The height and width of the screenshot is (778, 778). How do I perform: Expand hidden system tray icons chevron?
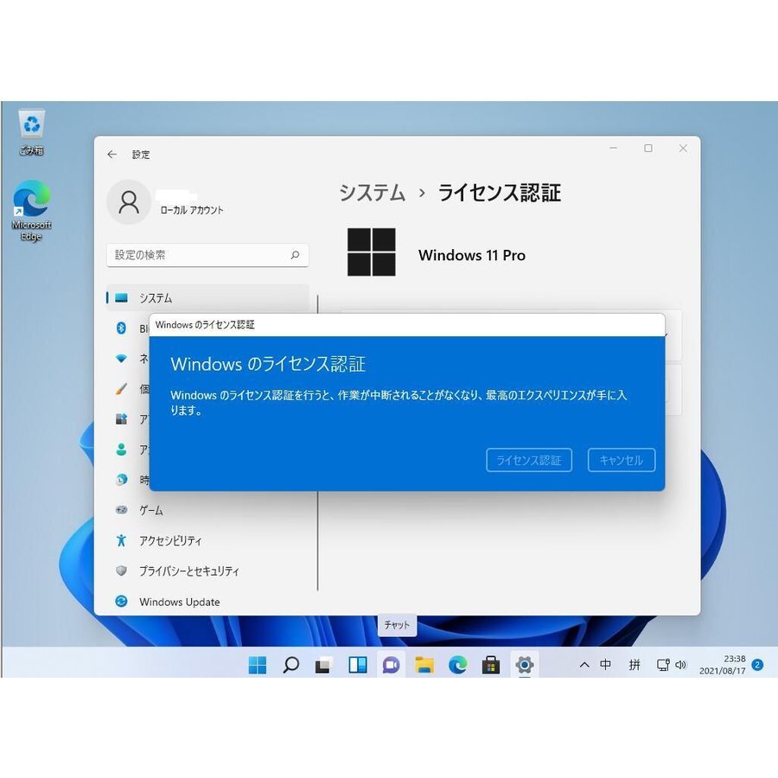583,665
